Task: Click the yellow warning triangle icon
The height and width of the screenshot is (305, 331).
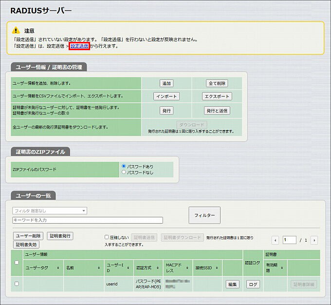Action: [16, 30]
